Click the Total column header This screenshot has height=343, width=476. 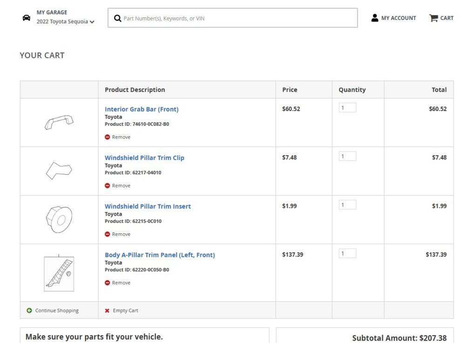coord(439,90)
